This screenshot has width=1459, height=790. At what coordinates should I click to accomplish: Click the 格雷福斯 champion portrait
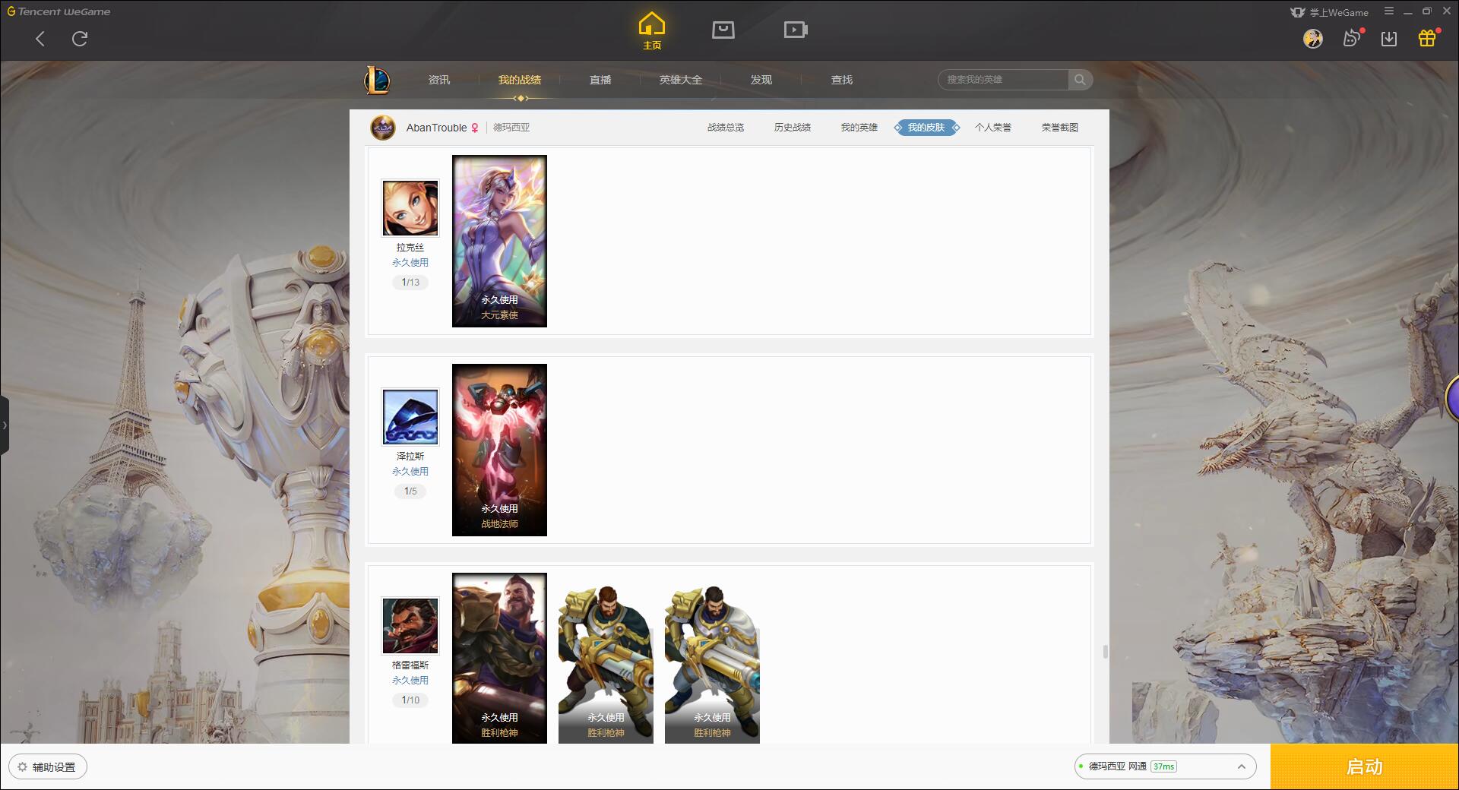pos(410,626)
